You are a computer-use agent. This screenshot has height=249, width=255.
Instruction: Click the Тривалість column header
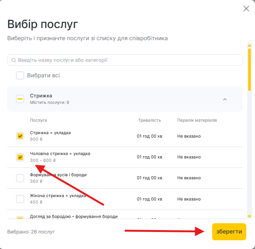coord(150,120)
